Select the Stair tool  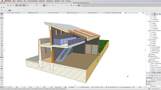[x=2, y=34]
